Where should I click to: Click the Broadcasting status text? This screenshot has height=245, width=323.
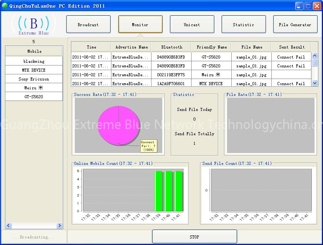pos(34,237)
